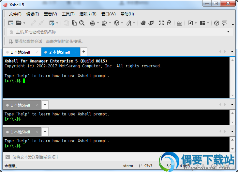This screenshot has height=172, width=238.
Task: Click the top terminal scrollbar up arrow
Action: coord(232,60)
